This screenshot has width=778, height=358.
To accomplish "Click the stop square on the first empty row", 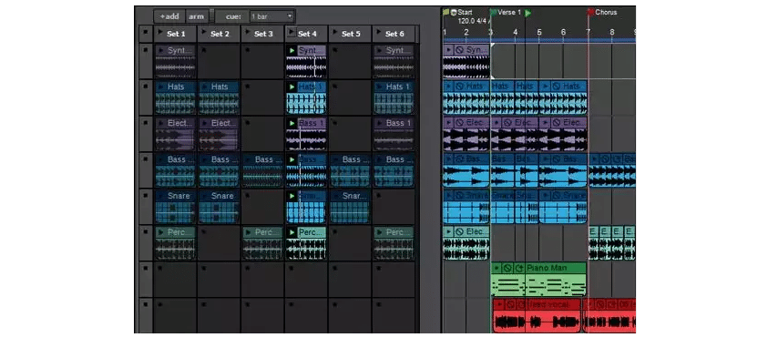I will click(145, 268).
